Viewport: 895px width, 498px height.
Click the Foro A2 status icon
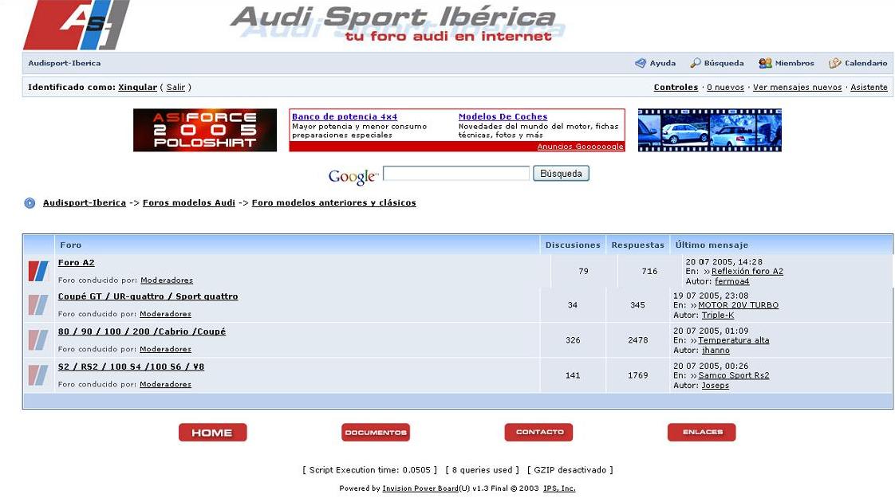click(38, 271)
